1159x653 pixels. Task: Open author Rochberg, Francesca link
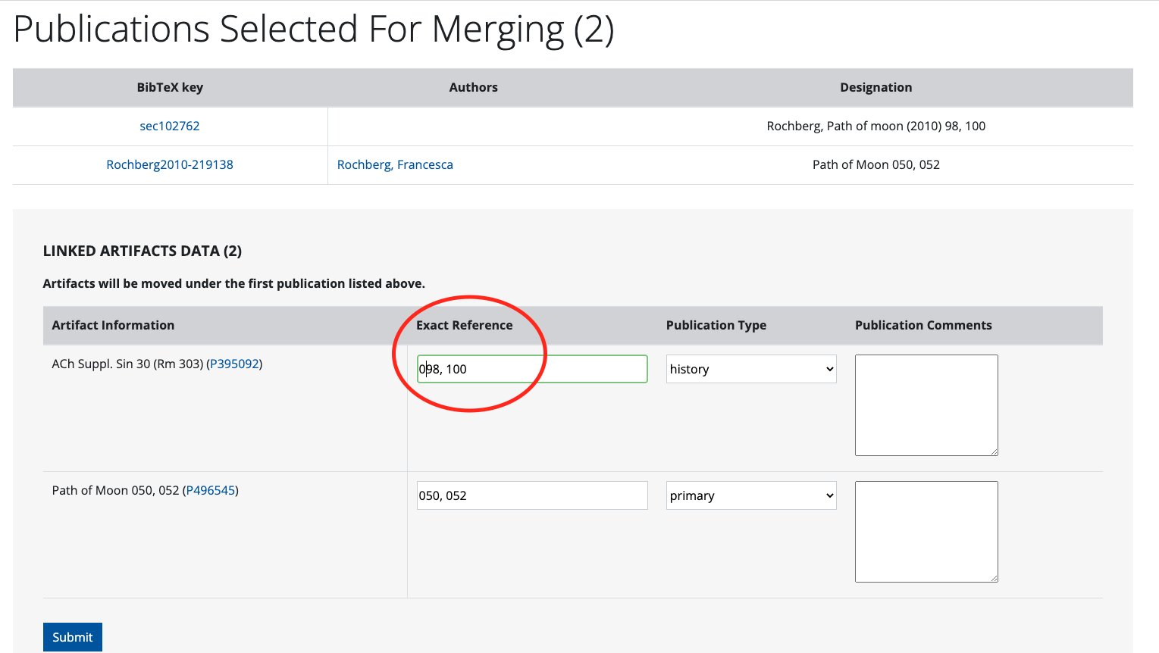(x=394, y=164)
